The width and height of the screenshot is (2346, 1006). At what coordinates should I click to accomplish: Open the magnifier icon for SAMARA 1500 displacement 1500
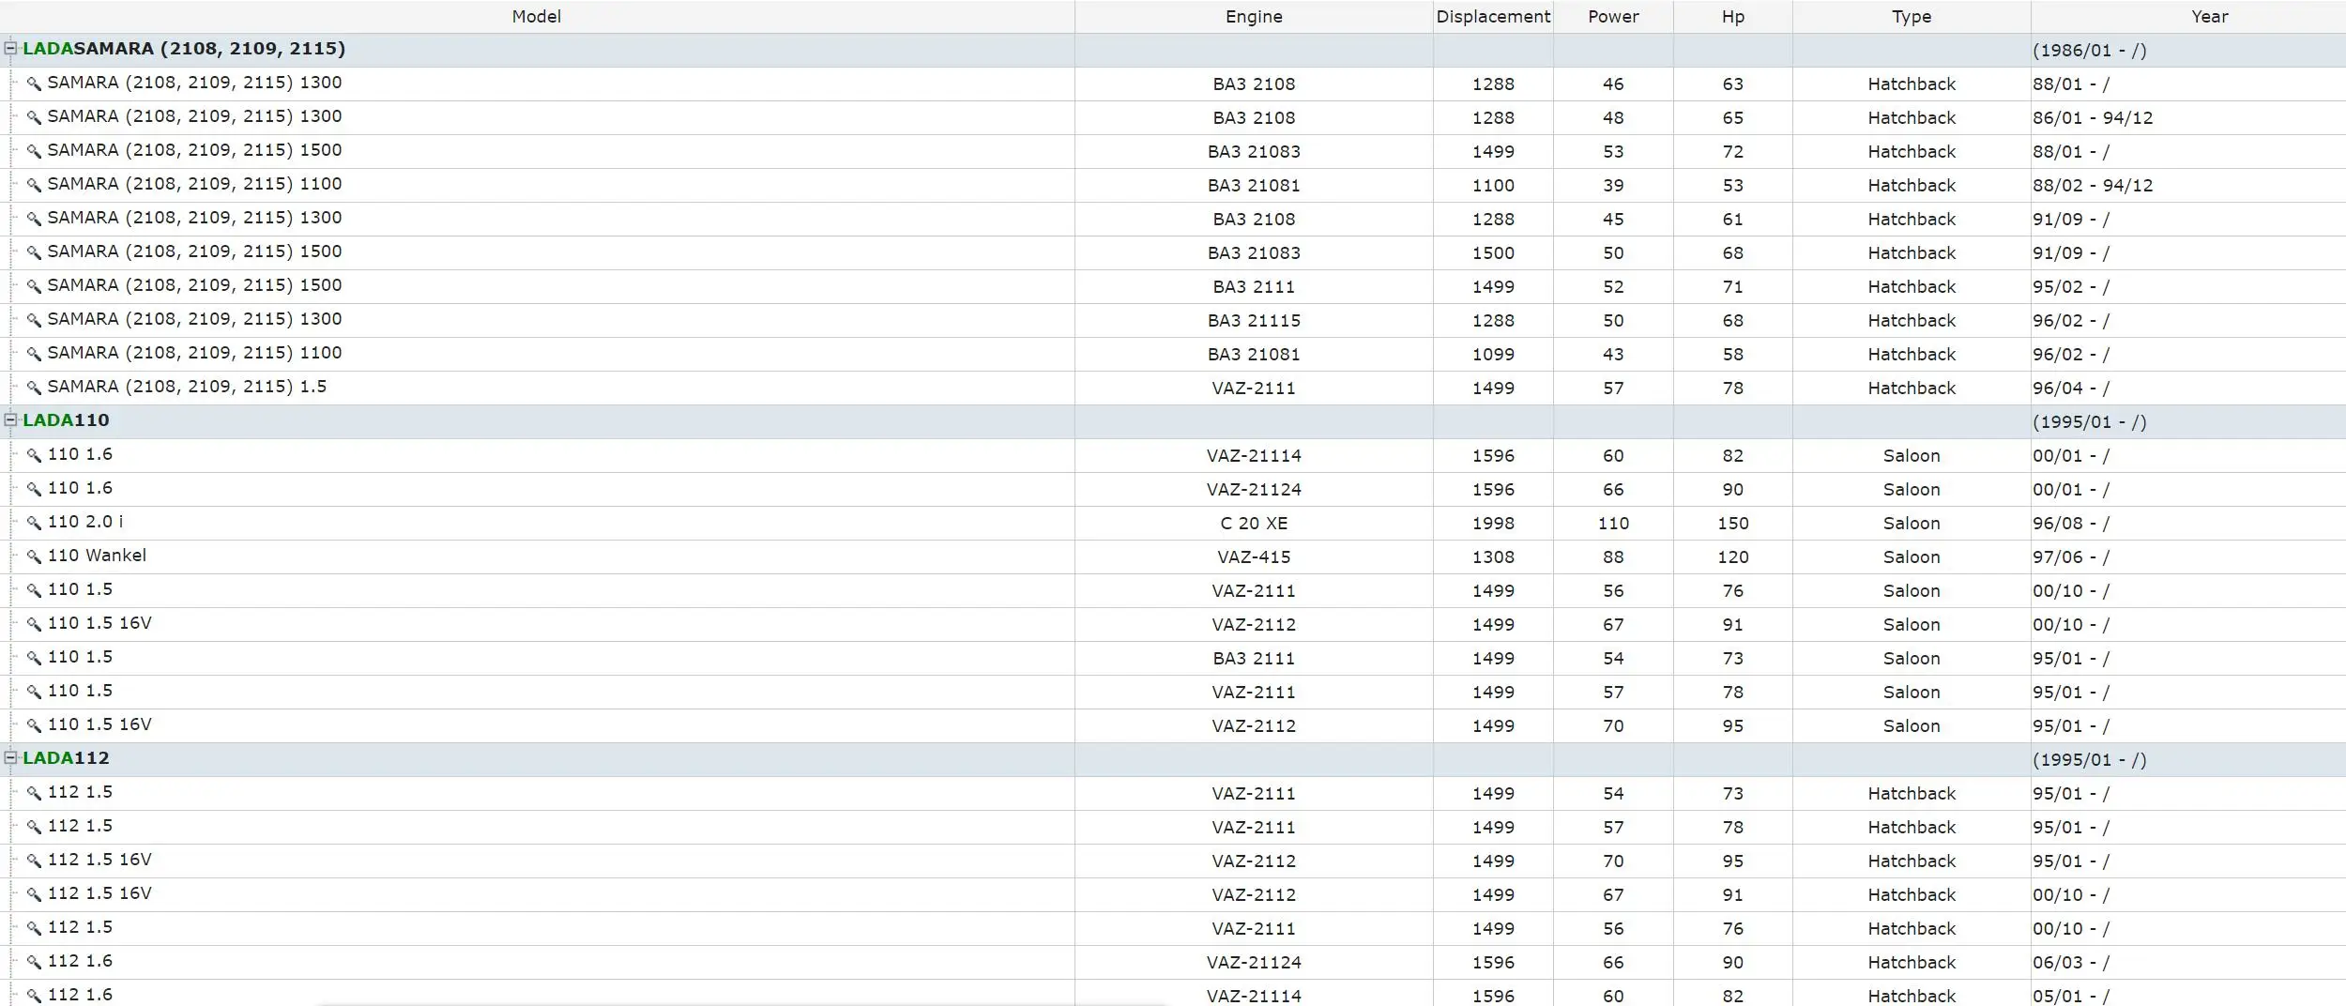click(34, 252)
